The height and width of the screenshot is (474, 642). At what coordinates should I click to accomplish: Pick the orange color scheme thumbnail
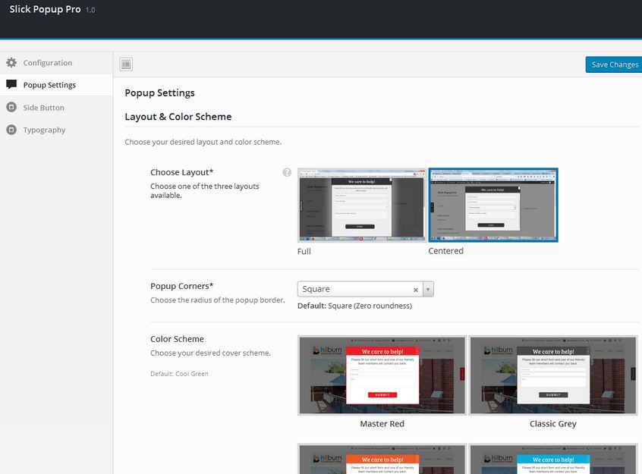tap(382, 459)
